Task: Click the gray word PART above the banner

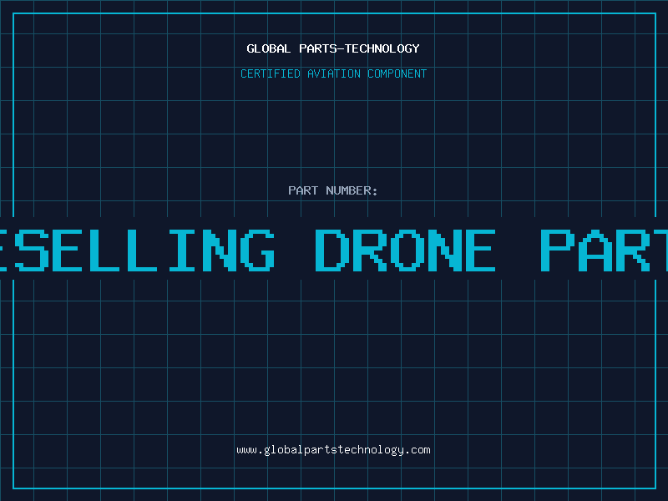Action: click(303, 190)
